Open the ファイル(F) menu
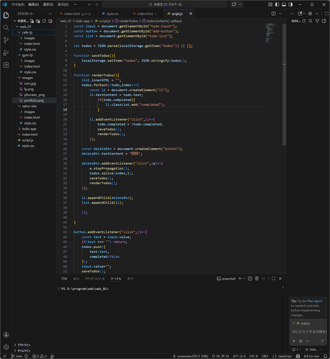The width and height of the screenshot is (330, 359). point(17,4)
